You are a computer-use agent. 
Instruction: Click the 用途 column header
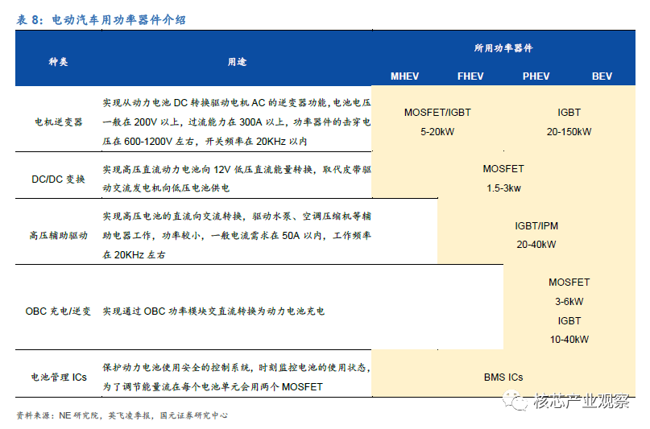pos(236,62)
